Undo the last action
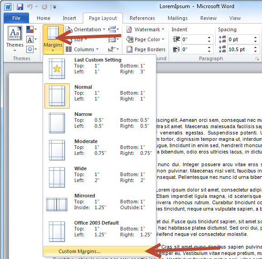 click(30, 7)
